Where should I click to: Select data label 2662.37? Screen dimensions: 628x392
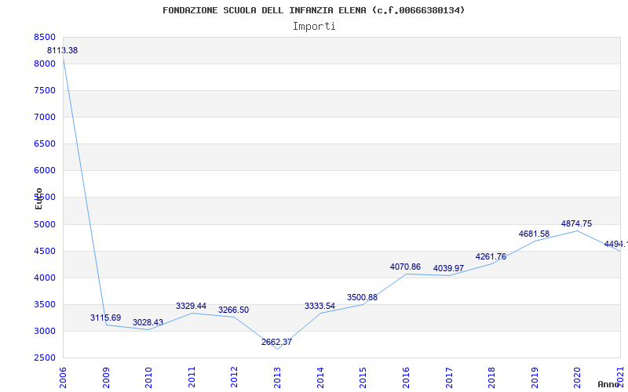(x=277, y=342)
